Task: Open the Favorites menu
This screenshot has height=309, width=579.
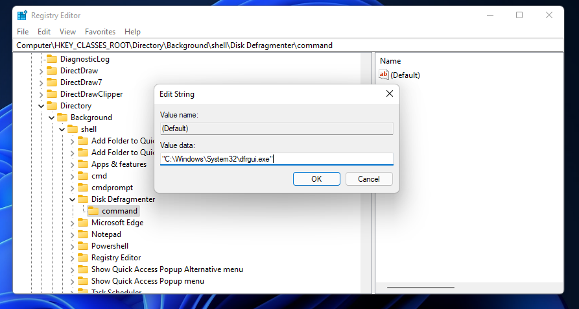Action: [100, 32]
